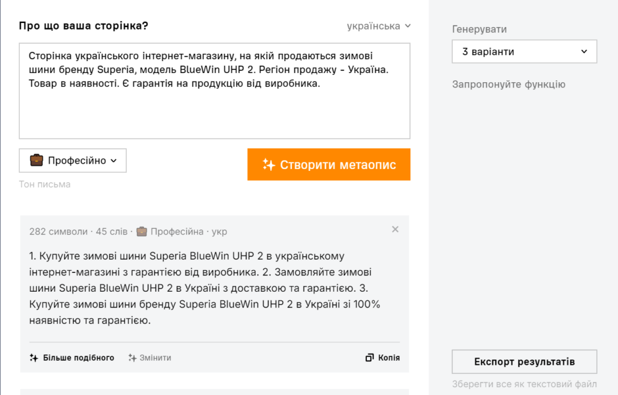Click the briefcase icon in the result header
This screenshot has height=395, width=618.
coord(141,230)
